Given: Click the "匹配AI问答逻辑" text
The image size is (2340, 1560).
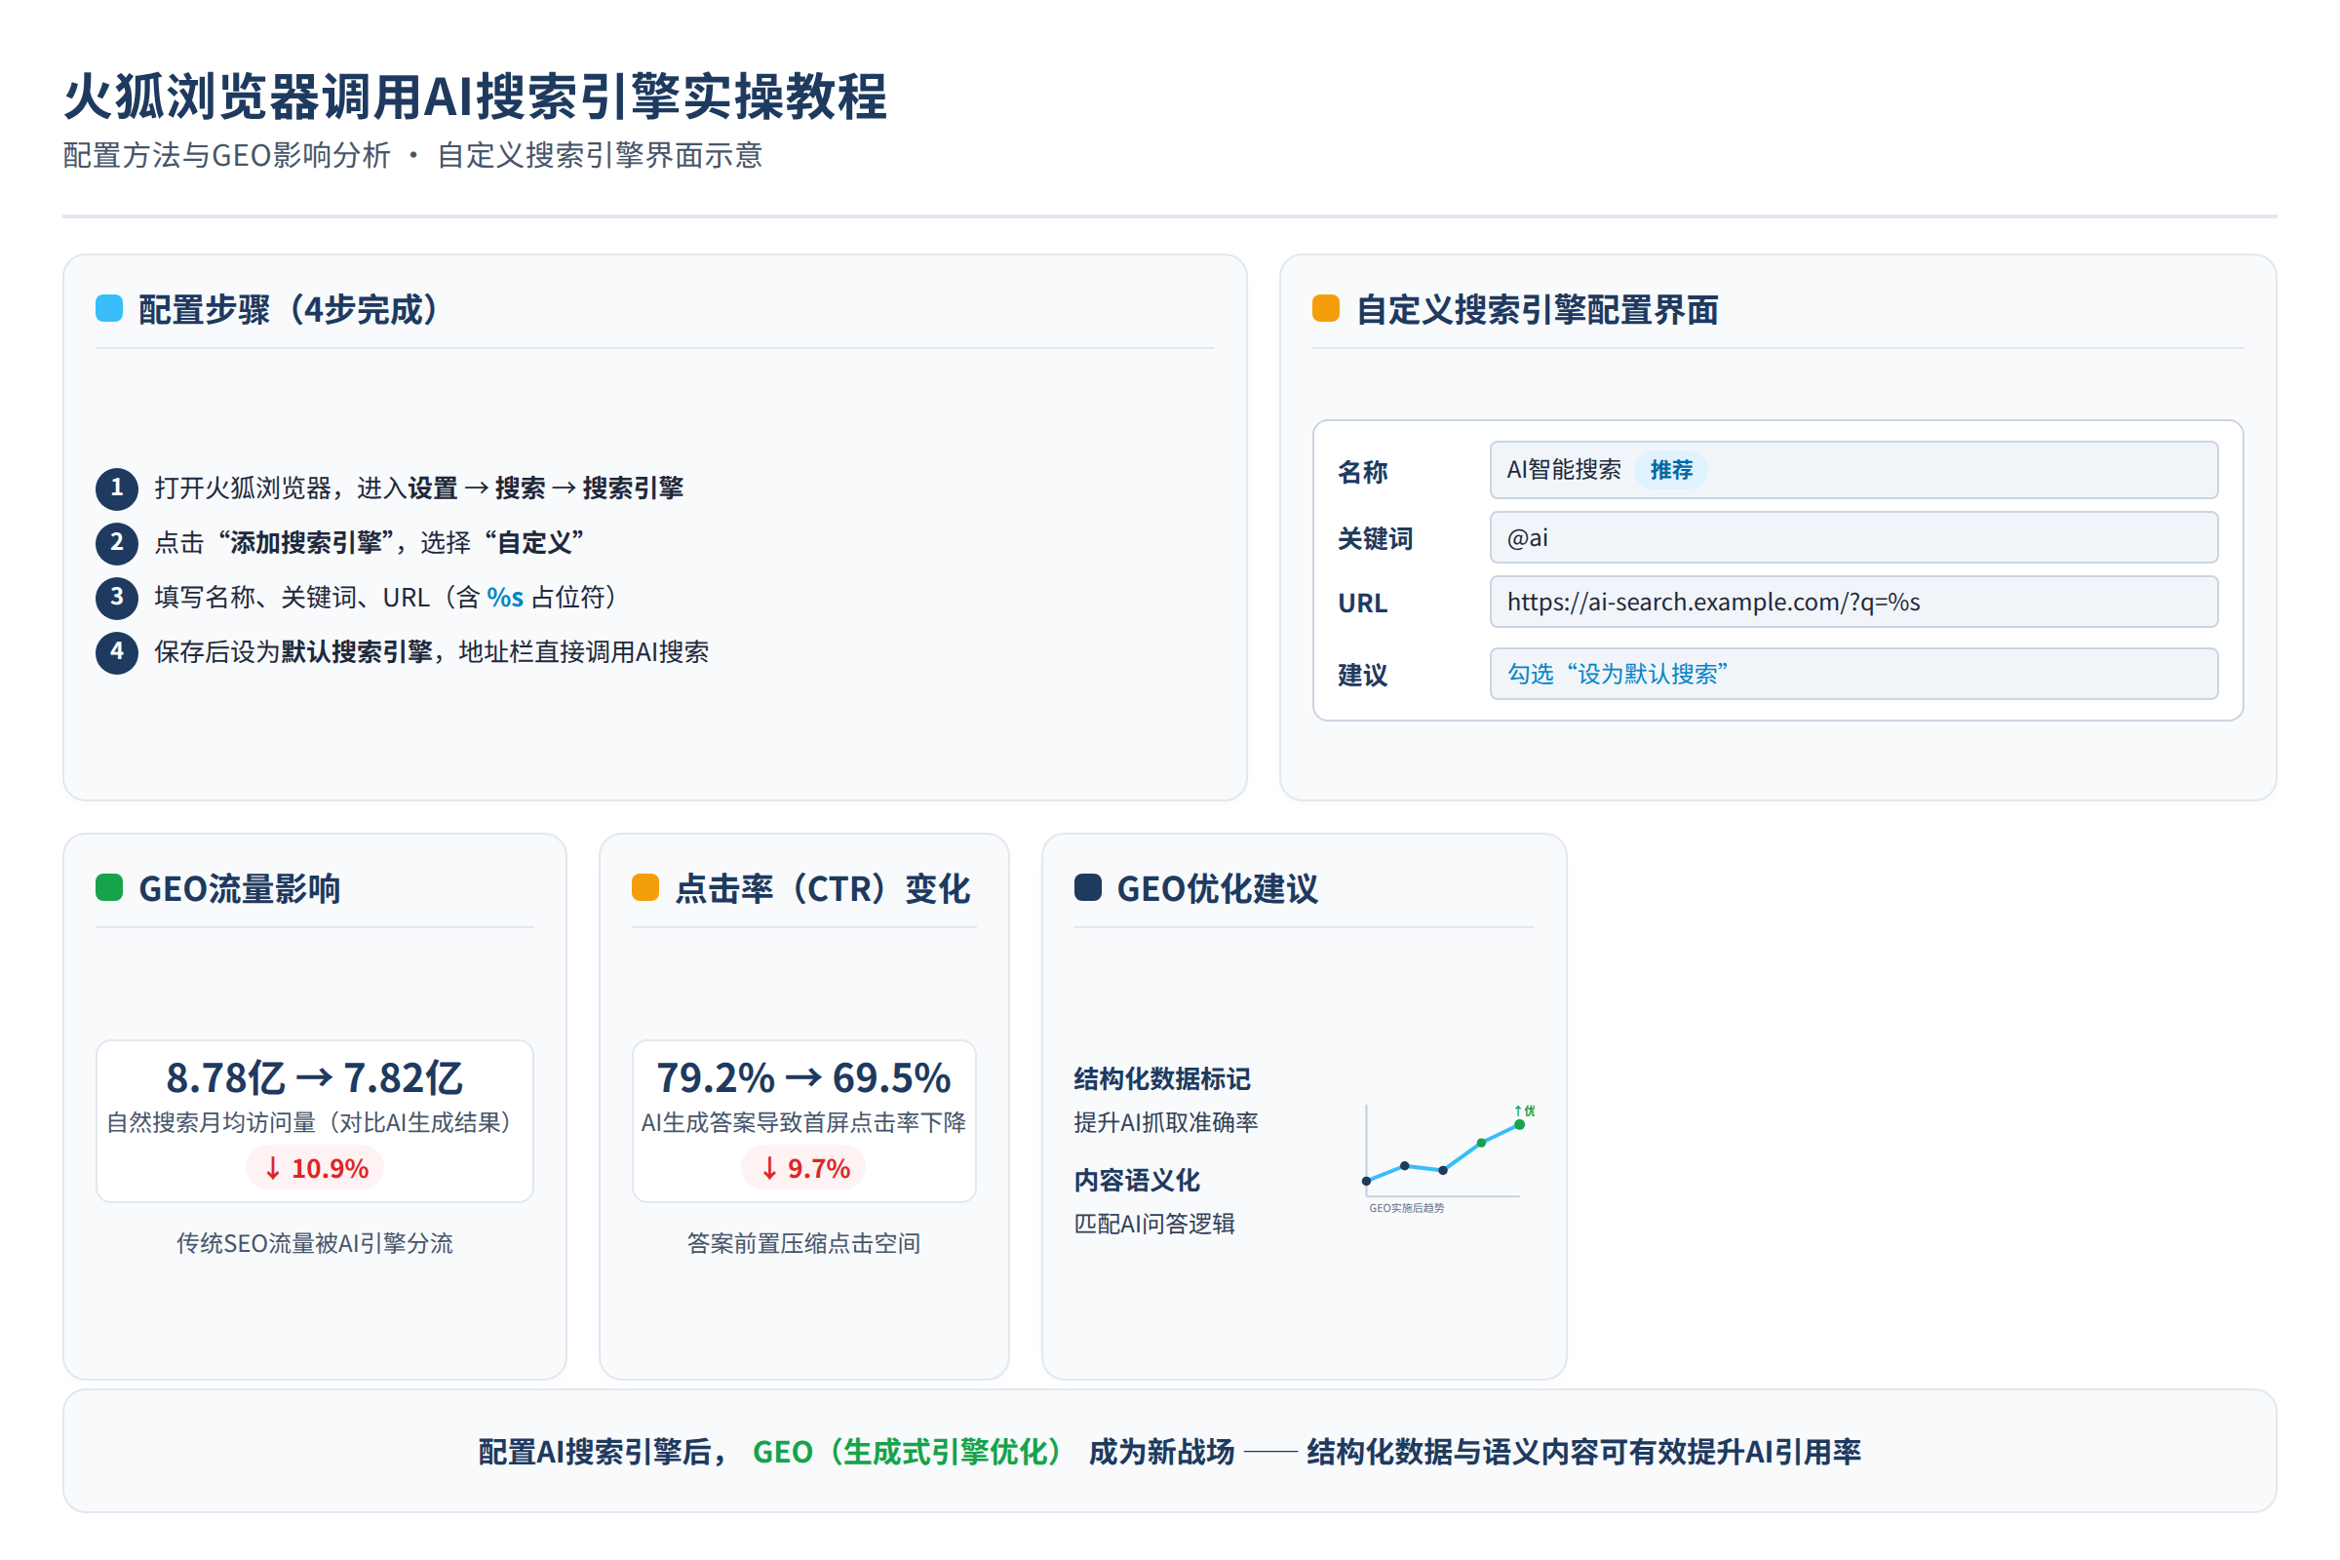Looking at the screenshot, I should [1154, 1225].
